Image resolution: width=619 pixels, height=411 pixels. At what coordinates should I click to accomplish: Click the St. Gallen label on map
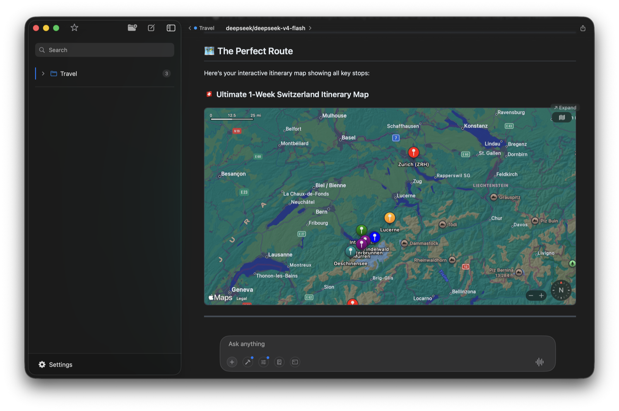490,153
